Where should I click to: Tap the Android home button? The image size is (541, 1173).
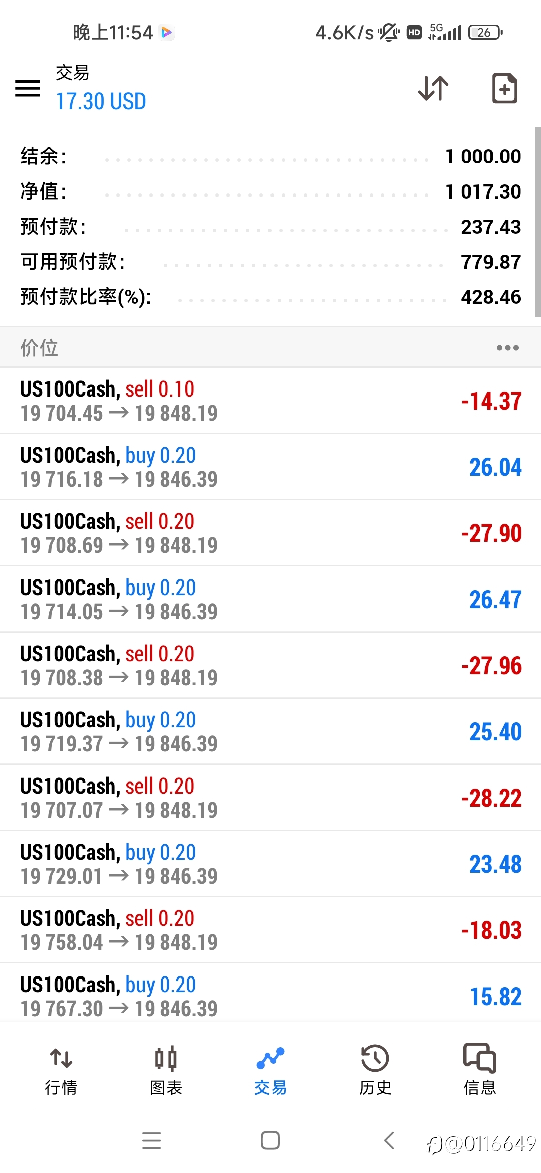pos(270,1140)
